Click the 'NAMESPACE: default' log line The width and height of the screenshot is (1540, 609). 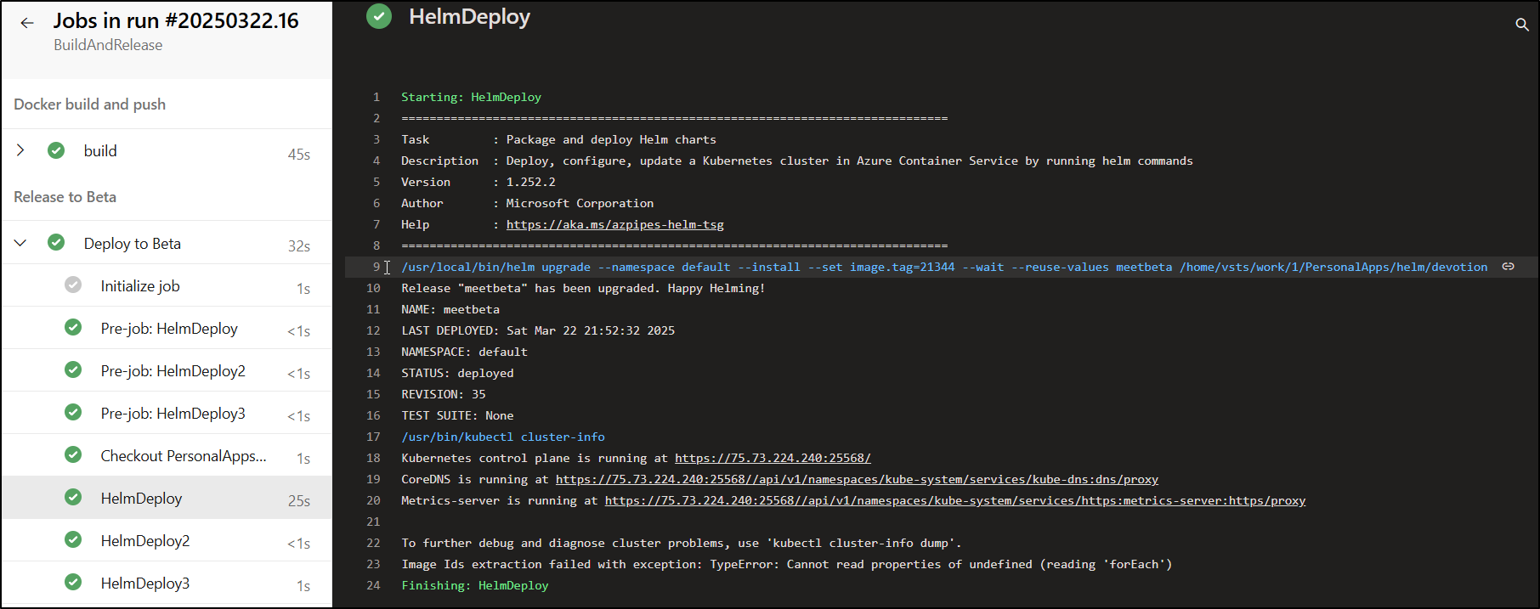point(464,352)
